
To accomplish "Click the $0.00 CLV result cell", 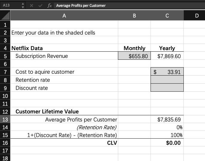I will [167, 142].
